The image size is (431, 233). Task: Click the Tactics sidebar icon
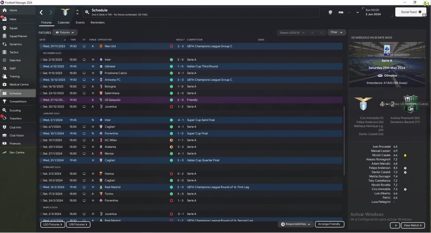point(4,52)
